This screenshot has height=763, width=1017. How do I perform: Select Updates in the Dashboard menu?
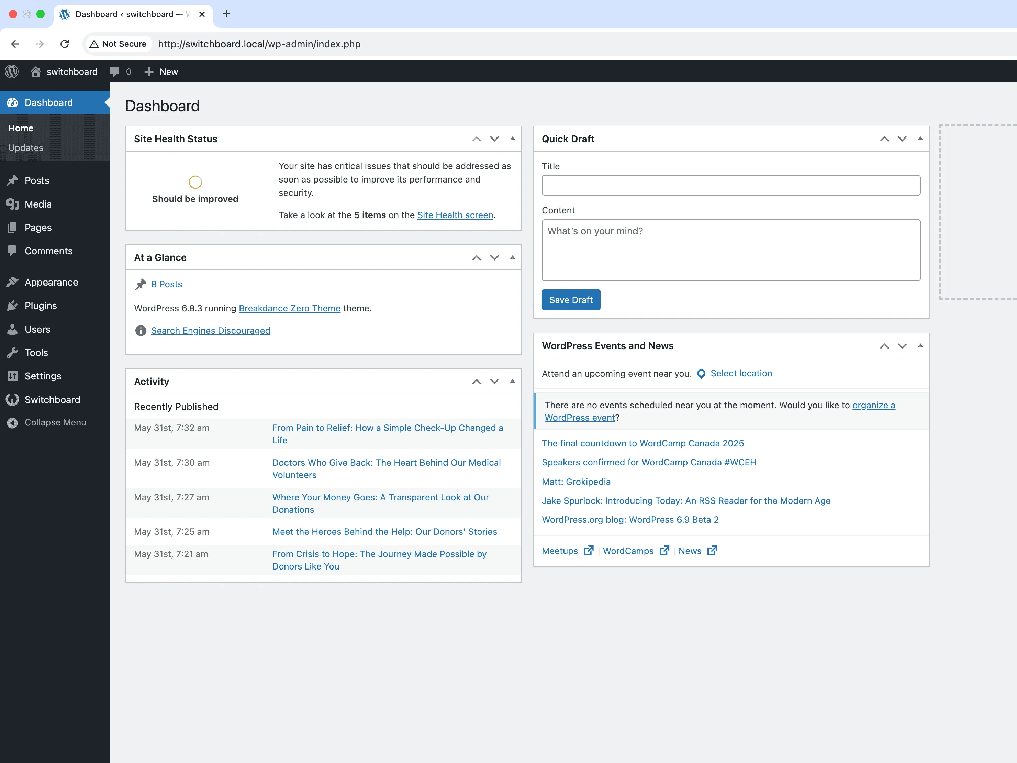(x=25, y=148)
